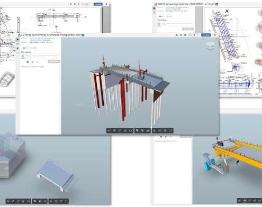Click the view cube in the 3D viewer corner
The image size is (262, 207).
[x=210, y=46]
